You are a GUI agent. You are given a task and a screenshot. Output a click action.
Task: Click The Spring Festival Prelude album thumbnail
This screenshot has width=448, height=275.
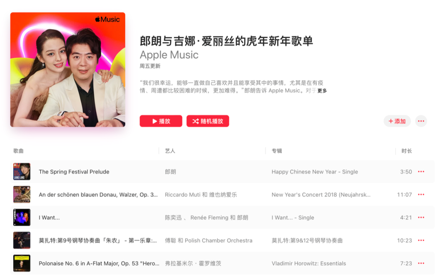pos(22,172)
